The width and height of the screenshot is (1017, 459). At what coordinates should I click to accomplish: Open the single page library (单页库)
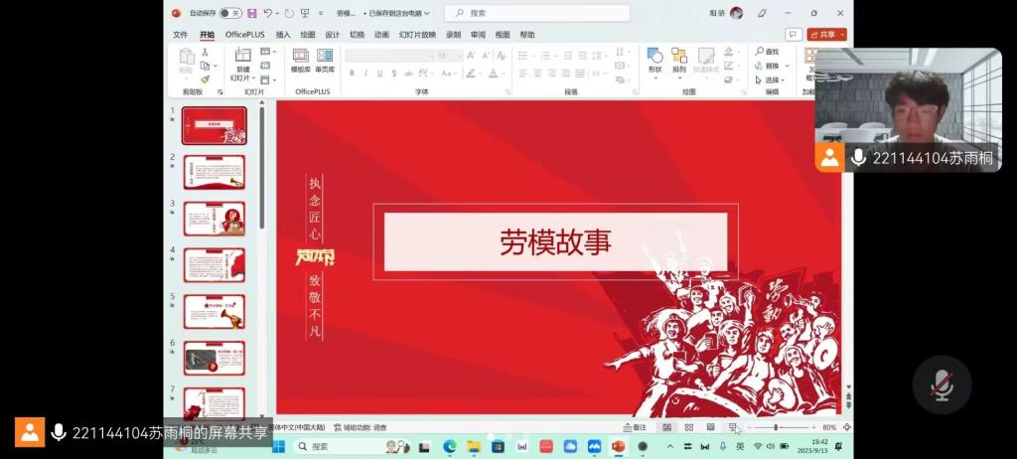[x=325, y=60]
